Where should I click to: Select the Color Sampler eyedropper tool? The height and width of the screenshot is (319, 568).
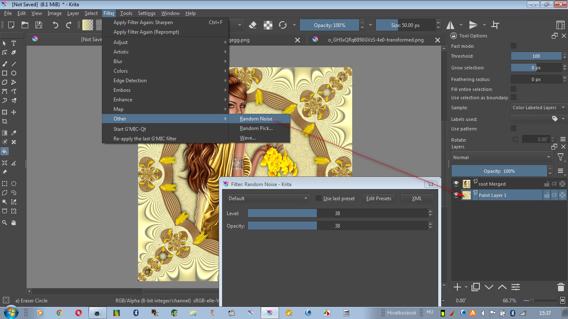coord(14,133)
